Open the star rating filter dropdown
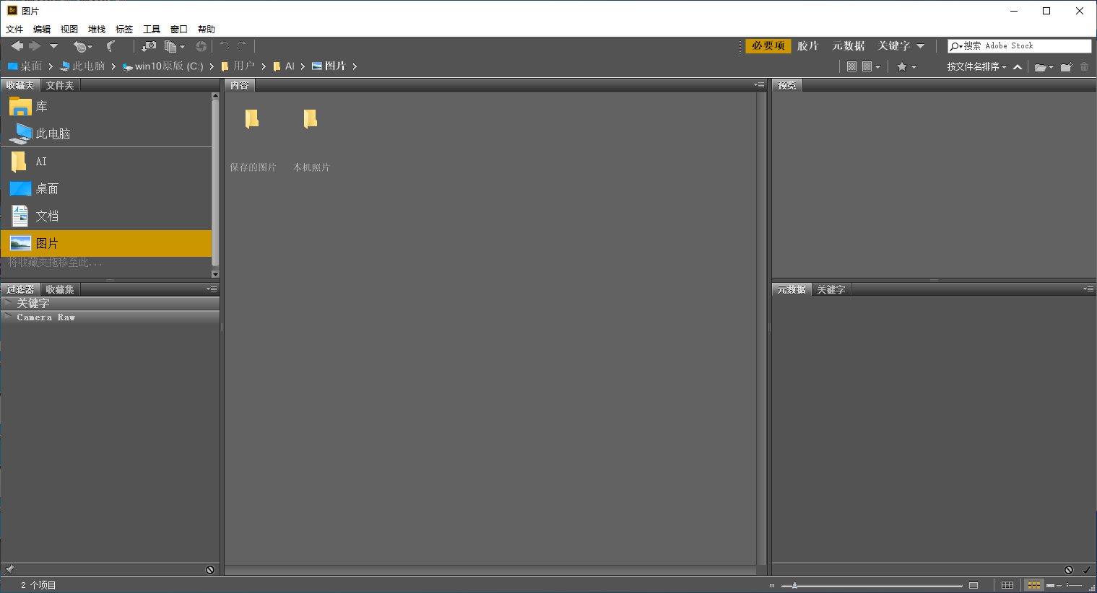This screenshot has height=593, width=1097. pyautogui.click(x=906, y=66)
